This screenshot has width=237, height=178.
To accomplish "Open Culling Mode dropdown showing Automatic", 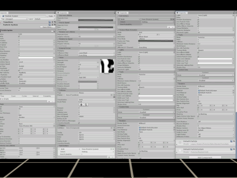I will click(x=37, y=81).
